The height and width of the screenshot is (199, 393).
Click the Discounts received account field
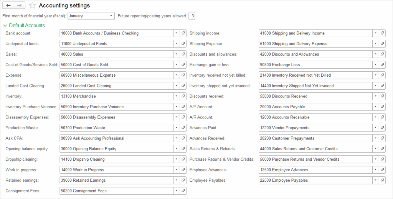click(315, 96)
